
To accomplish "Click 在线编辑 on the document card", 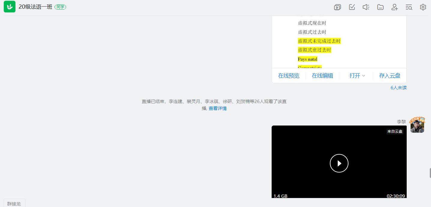I will tap(322, 76).
